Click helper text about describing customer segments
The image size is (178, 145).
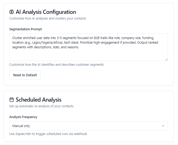coord(56,65)
